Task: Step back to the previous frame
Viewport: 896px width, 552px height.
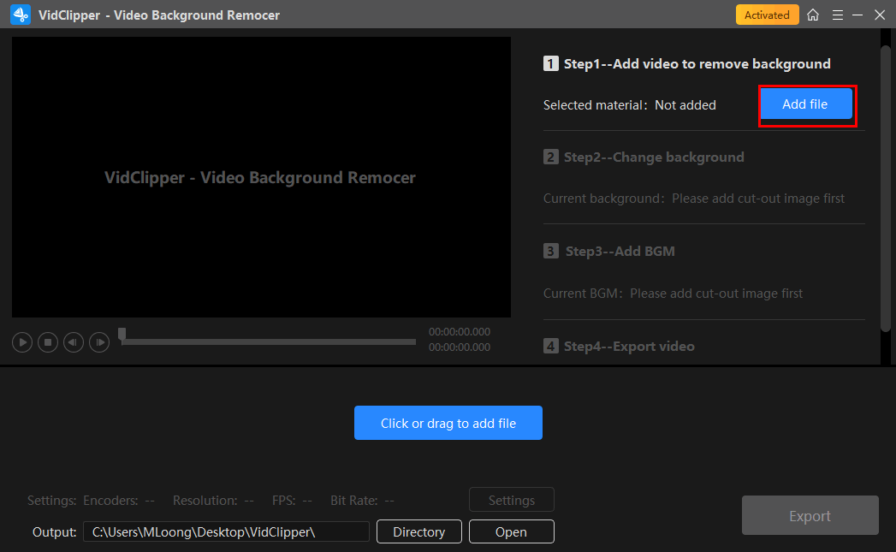Action: pos(74,342)
